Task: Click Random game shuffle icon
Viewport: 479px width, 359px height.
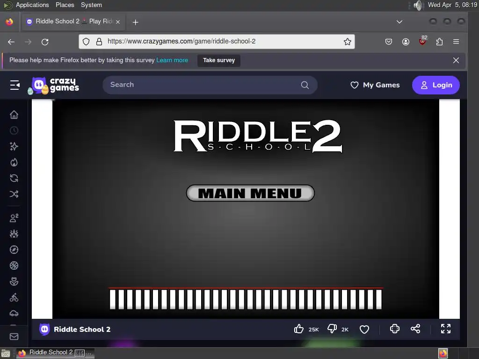Action: point(14,194)
